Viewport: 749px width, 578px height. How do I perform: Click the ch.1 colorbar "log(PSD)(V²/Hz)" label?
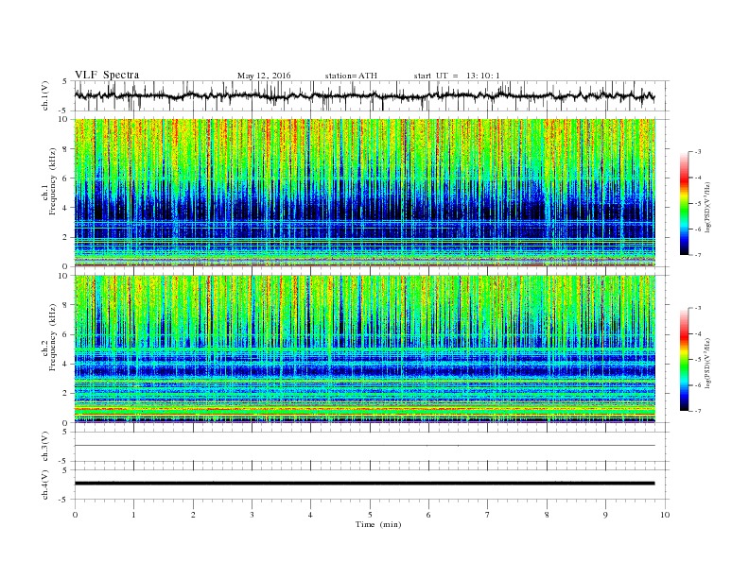(708, 207)
